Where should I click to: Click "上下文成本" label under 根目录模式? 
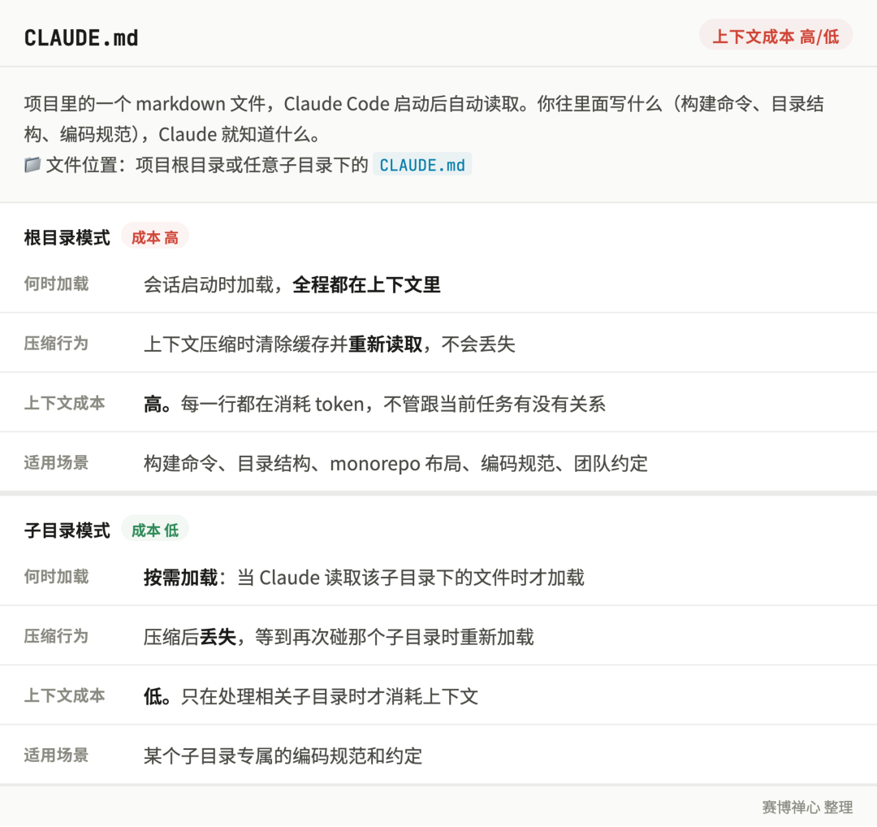click(65, 403)
